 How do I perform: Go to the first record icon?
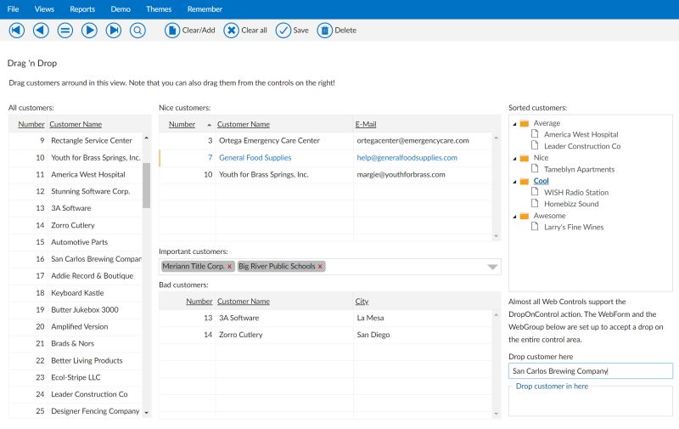(x=16, y=31)
